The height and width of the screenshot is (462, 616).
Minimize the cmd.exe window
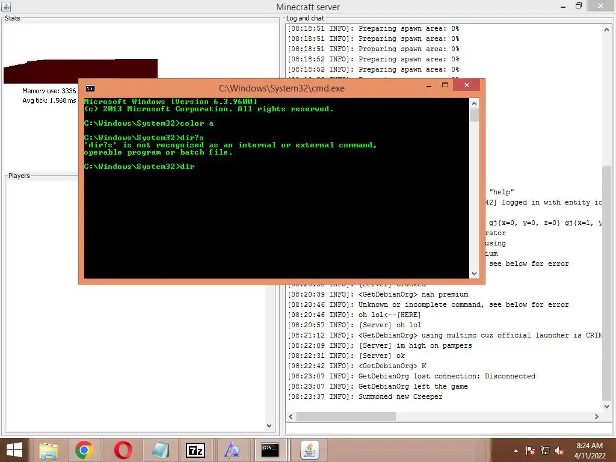[x=429, y=85]
